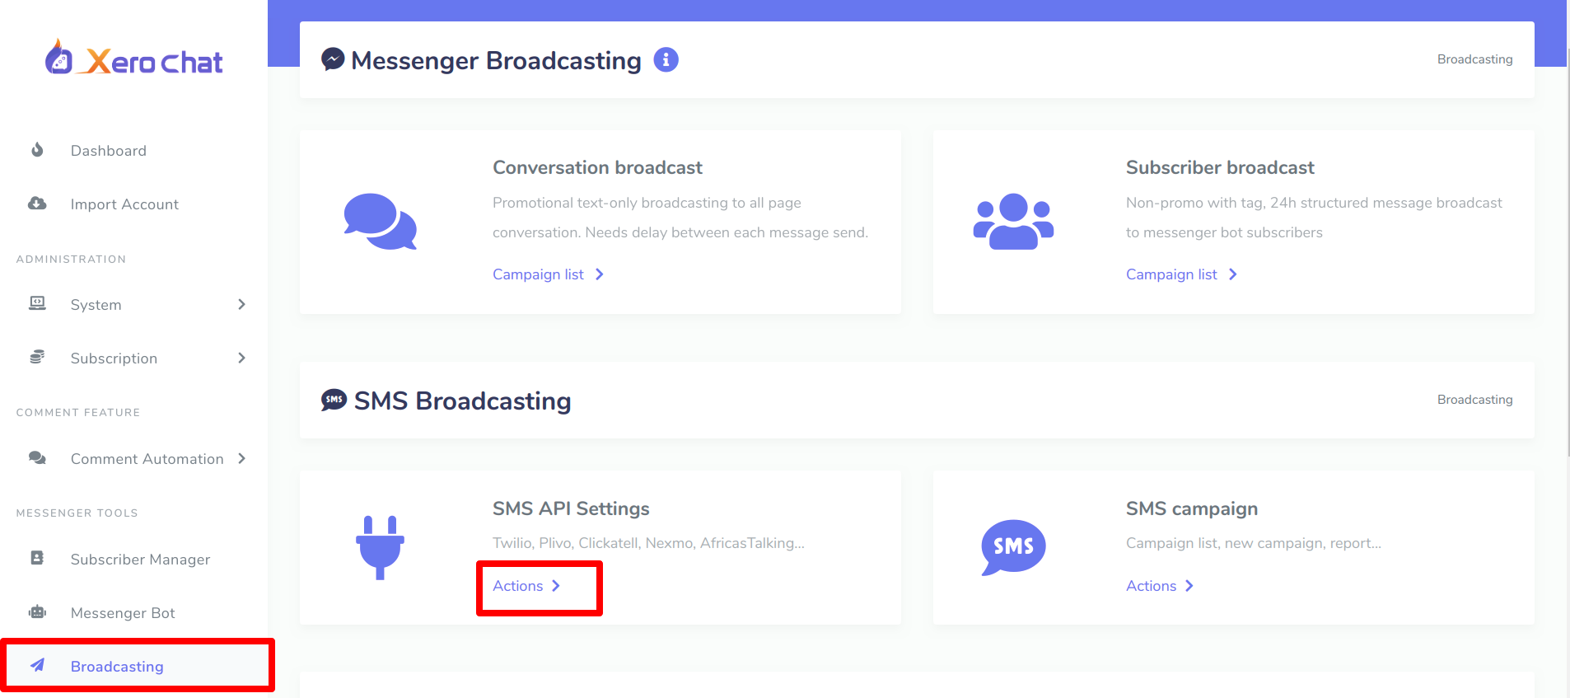Image resolution: width=1570 pixels, height=698 pixels.
Task: Click the Subscription coins icon
Action: 37,357
